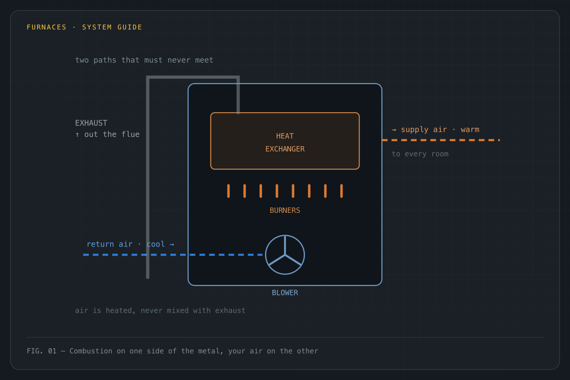Click the gray exhaust flue pipe

tap(148, 176)
